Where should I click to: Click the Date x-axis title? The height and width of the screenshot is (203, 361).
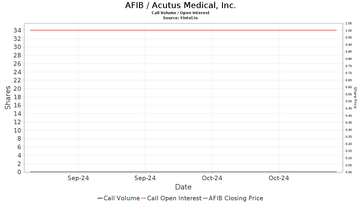click(183, 187)
